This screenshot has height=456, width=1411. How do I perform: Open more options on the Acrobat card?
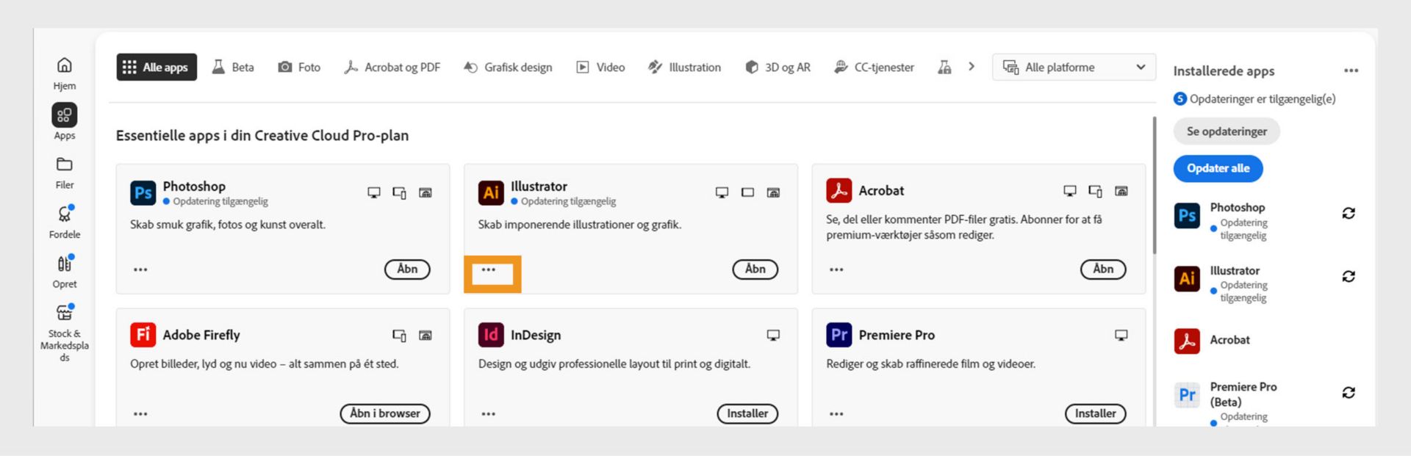(836, 269)
